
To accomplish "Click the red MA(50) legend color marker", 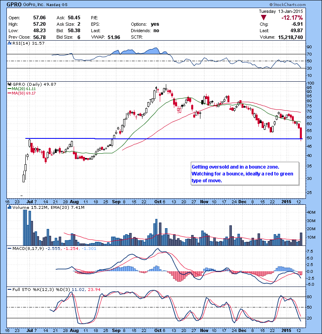I will click(10, 93).
